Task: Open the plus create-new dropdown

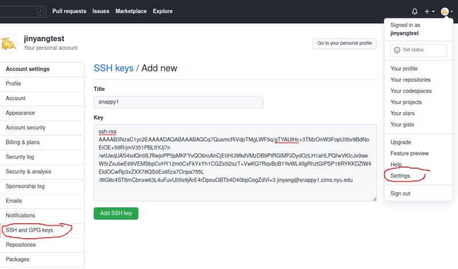Action: click(429, 11)
